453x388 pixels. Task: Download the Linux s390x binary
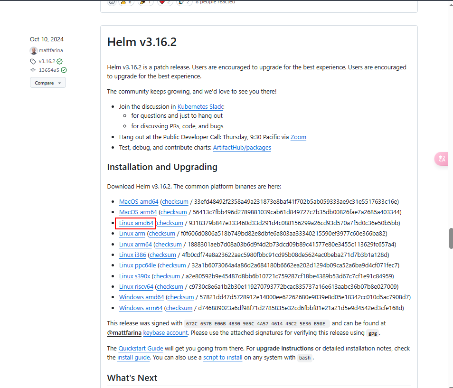pyautogui.click(x=135, y=276)
